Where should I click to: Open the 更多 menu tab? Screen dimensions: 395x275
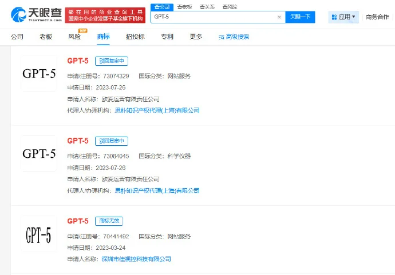(x=196, y=37)
